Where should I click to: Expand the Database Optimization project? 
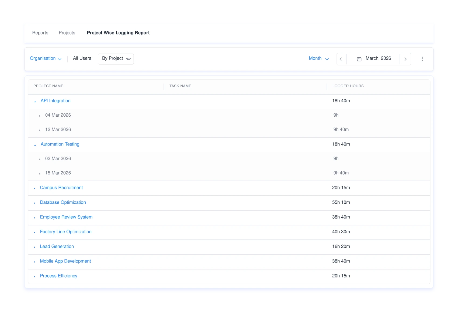tap(34, 203)
